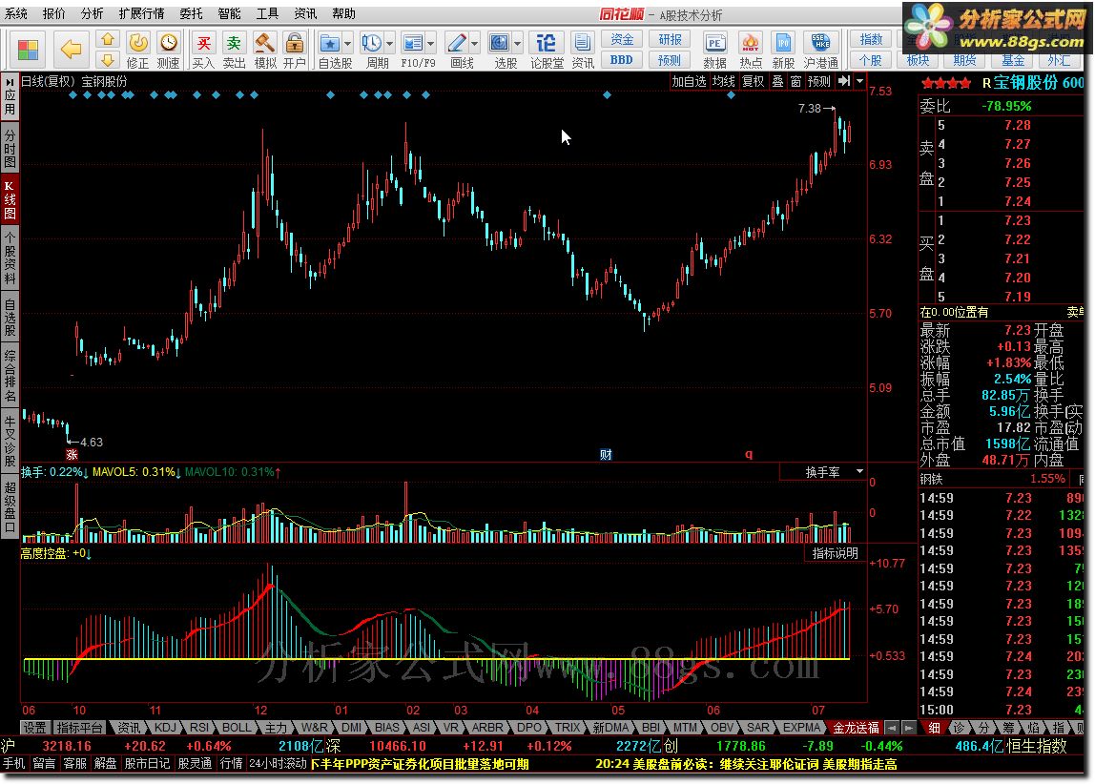
Task: Click the 加自选 button
Action: pyautogui.click(x=689, y=82)
